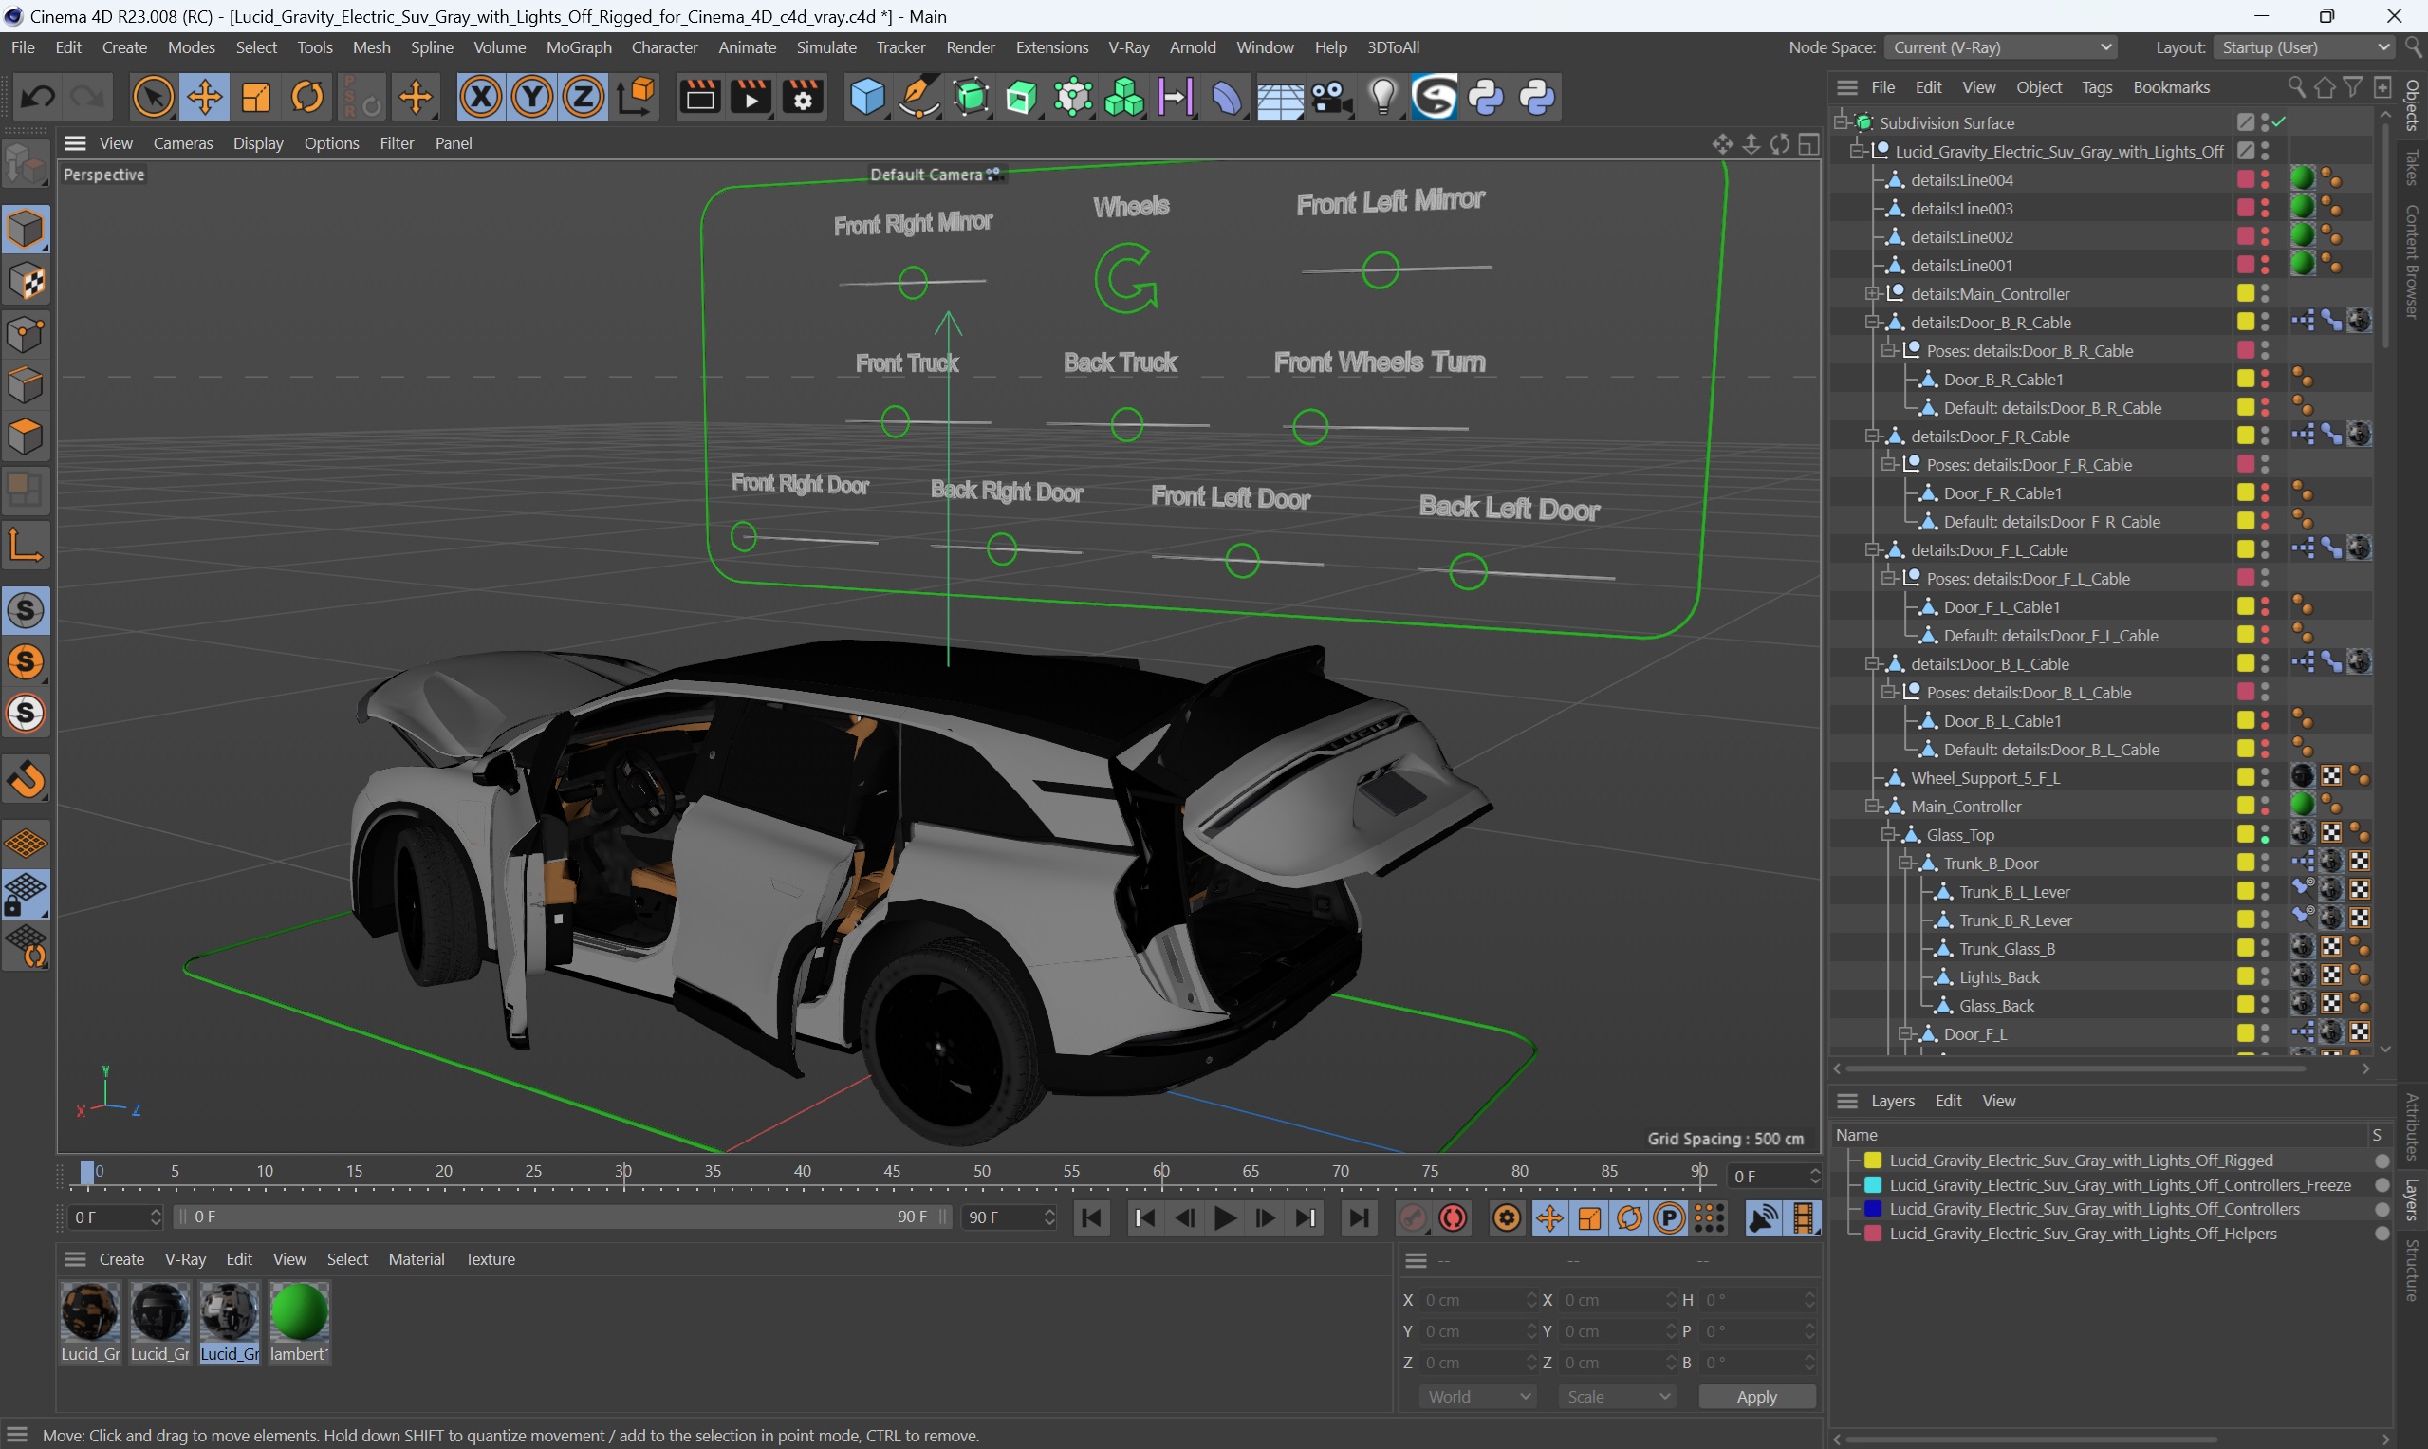
Task: Click the first Python icon in toolbar
Action: tap(1486, 97)
